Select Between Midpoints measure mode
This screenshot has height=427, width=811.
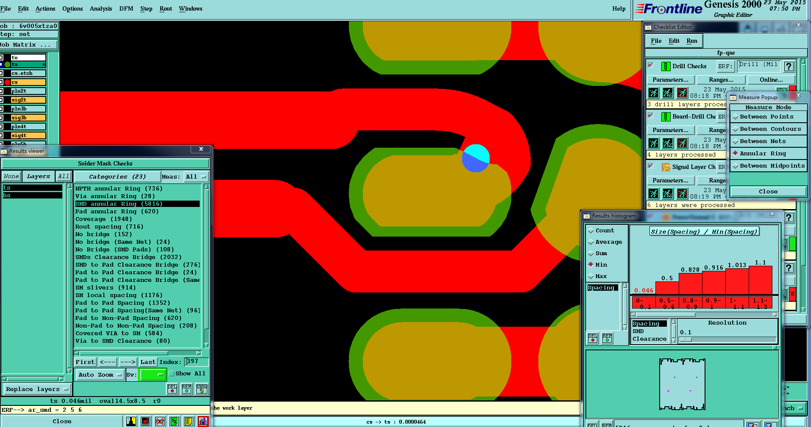point(768,166)
